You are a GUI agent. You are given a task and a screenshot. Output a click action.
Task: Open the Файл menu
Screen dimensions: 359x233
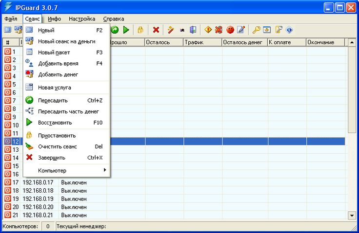click(x=11, y=19)
